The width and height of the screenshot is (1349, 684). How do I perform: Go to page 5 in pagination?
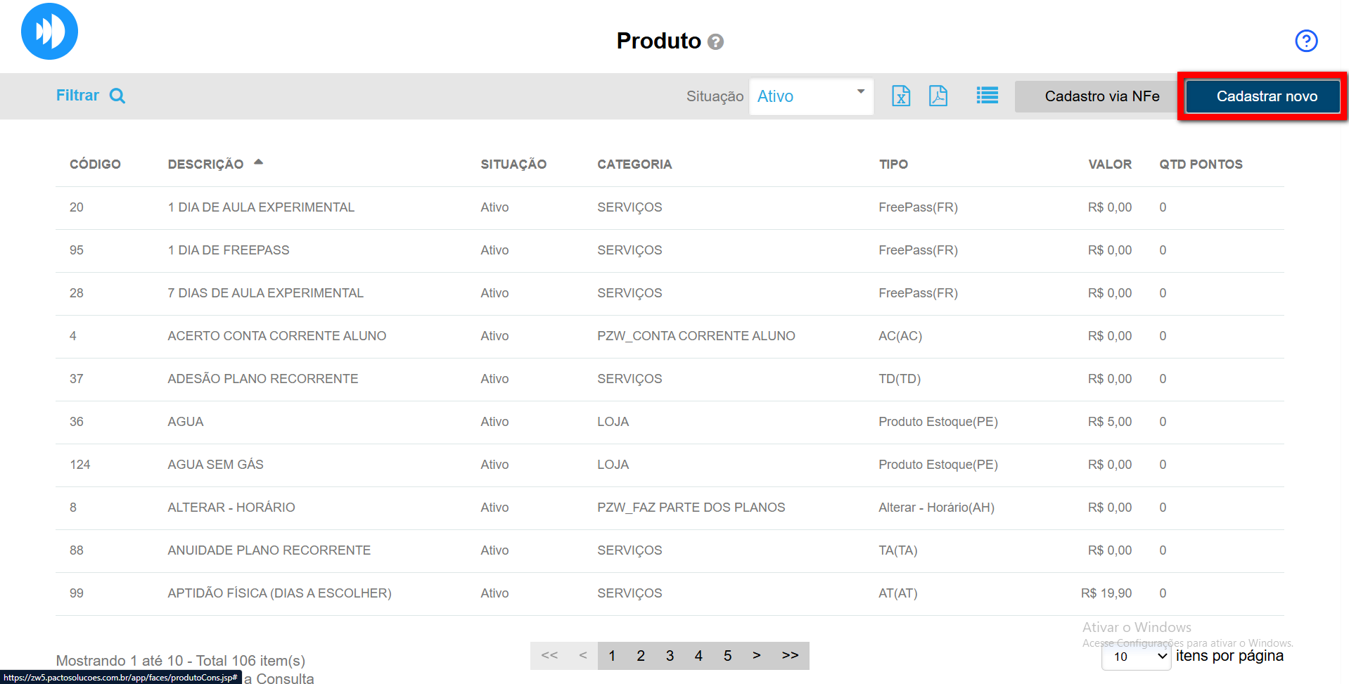point(727,656)
